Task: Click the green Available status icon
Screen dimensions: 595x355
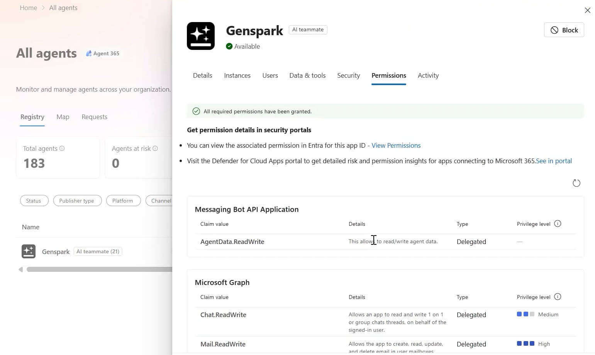Action: coord(229,46)
